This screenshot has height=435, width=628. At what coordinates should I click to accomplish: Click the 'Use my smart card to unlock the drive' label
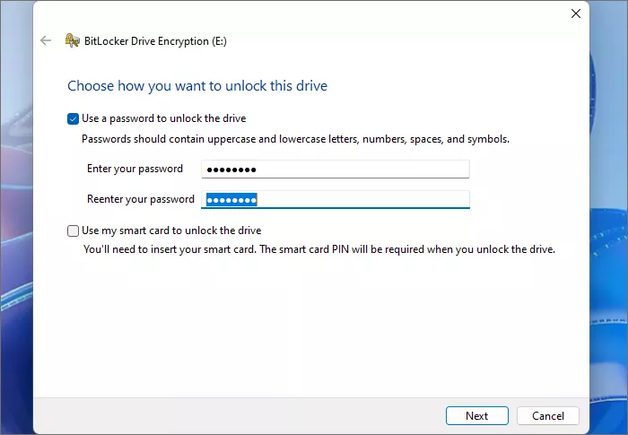[x=171, y=231]
